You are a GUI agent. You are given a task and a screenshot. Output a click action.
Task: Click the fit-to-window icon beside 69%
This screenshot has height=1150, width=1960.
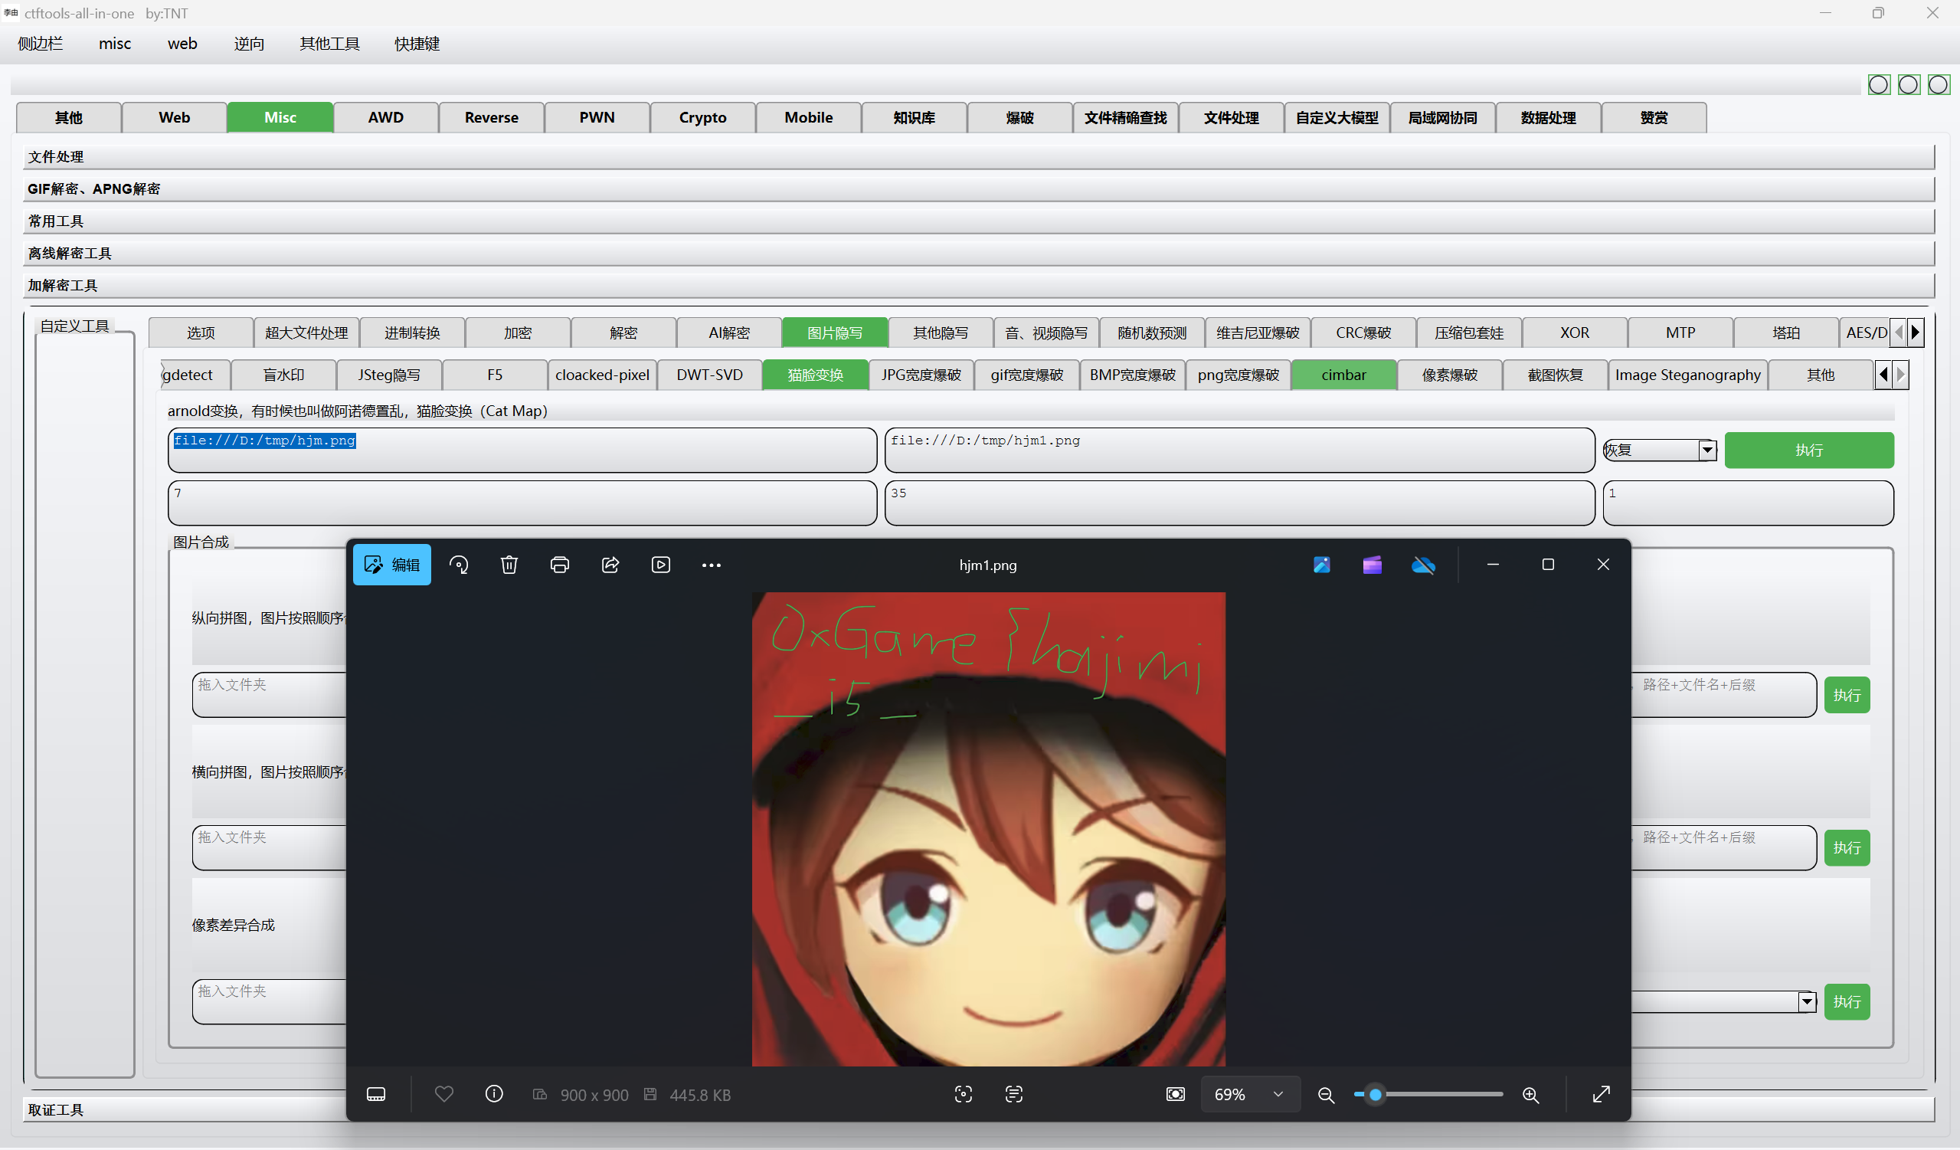tap(1176, 1095)
